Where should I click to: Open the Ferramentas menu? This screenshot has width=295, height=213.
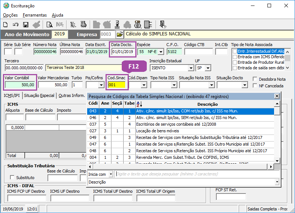click(x=35, y=15)
